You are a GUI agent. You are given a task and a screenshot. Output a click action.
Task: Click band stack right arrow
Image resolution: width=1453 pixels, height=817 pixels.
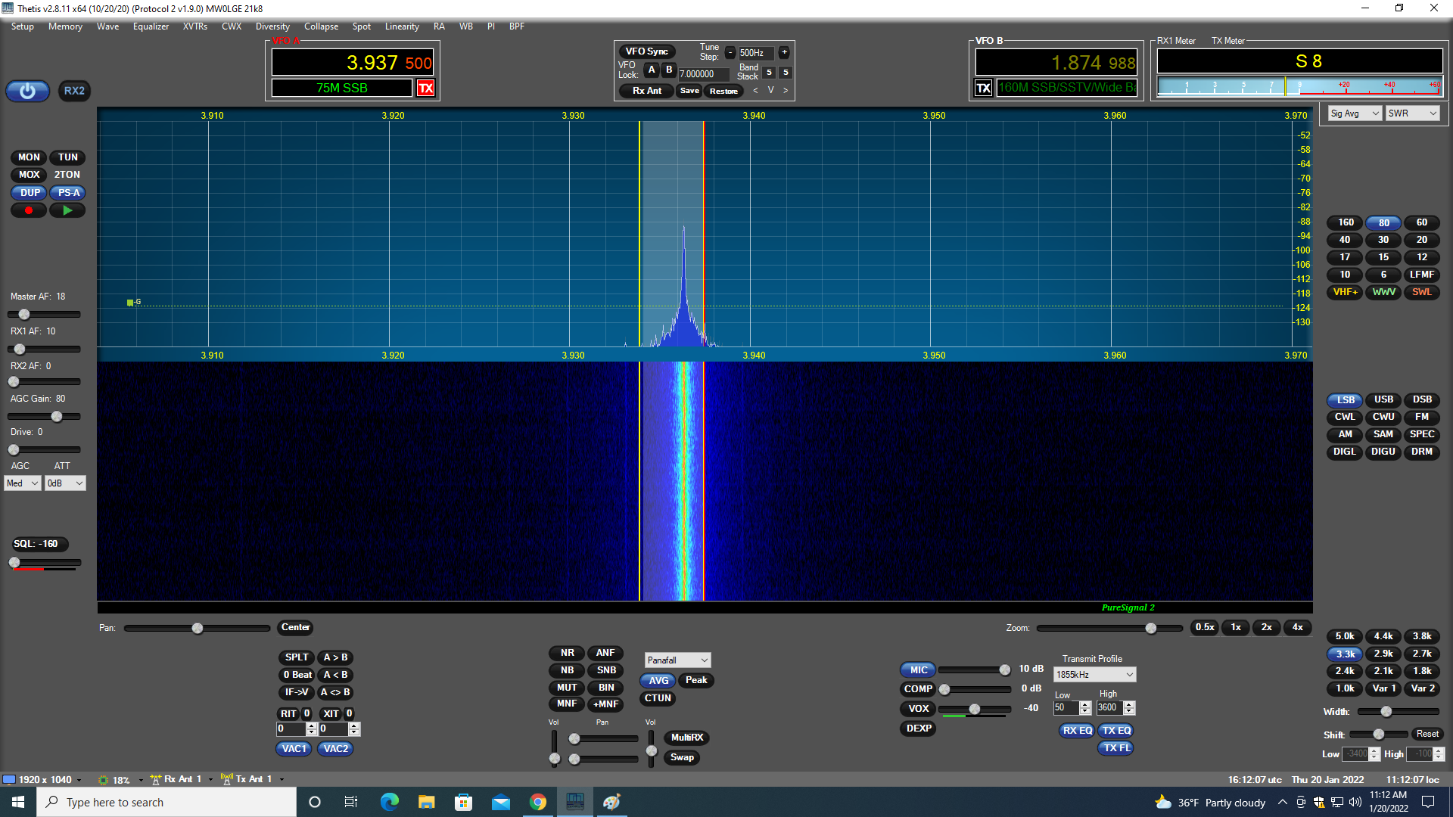786,90
